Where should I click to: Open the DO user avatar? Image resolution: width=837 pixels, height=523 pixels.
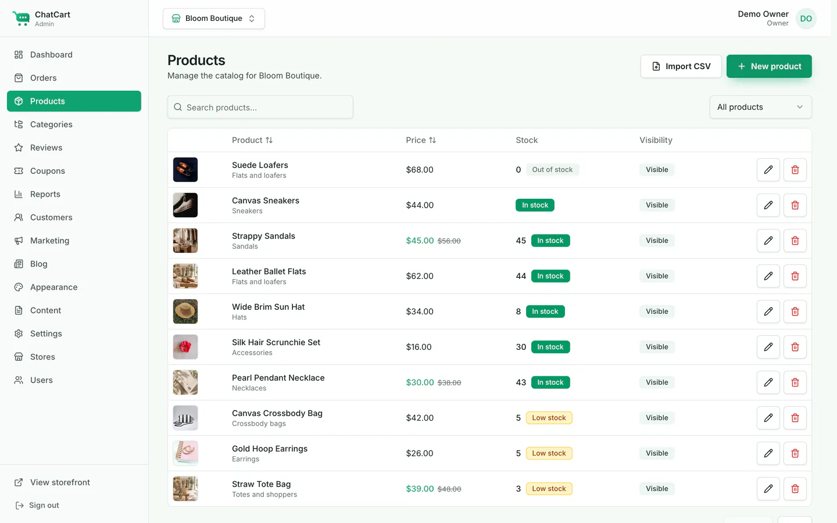pos(806,19)
